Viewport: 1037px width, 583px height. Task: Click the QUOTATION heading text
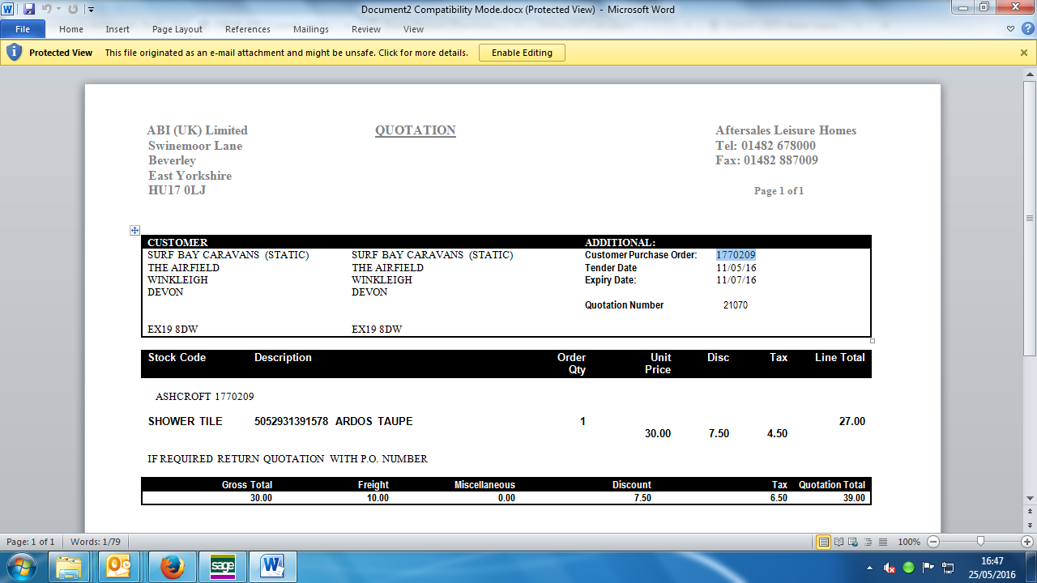click(416, 130)
